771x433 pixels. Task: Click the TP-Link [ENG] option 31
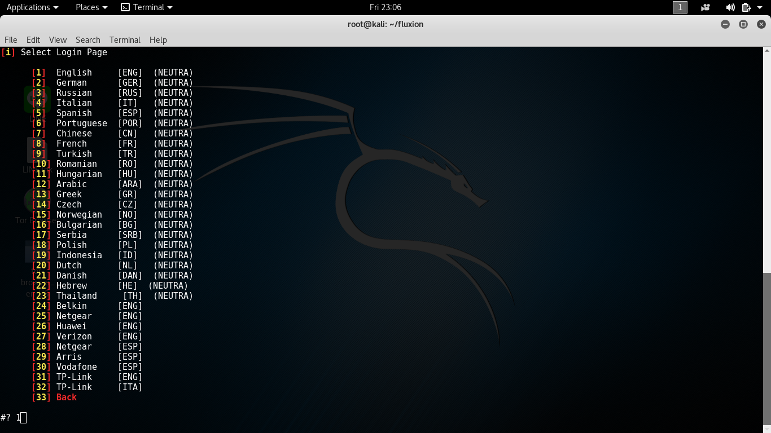87,377
